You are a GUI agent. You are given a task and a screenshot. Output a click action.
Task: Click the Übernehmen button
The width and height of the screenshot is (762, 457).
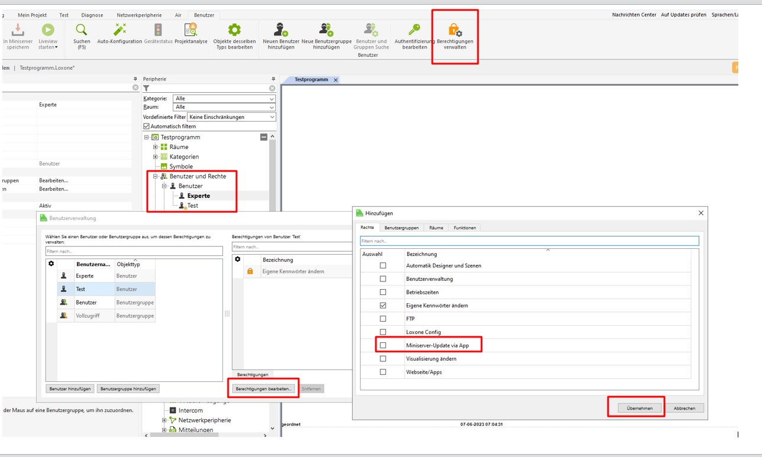636,408
